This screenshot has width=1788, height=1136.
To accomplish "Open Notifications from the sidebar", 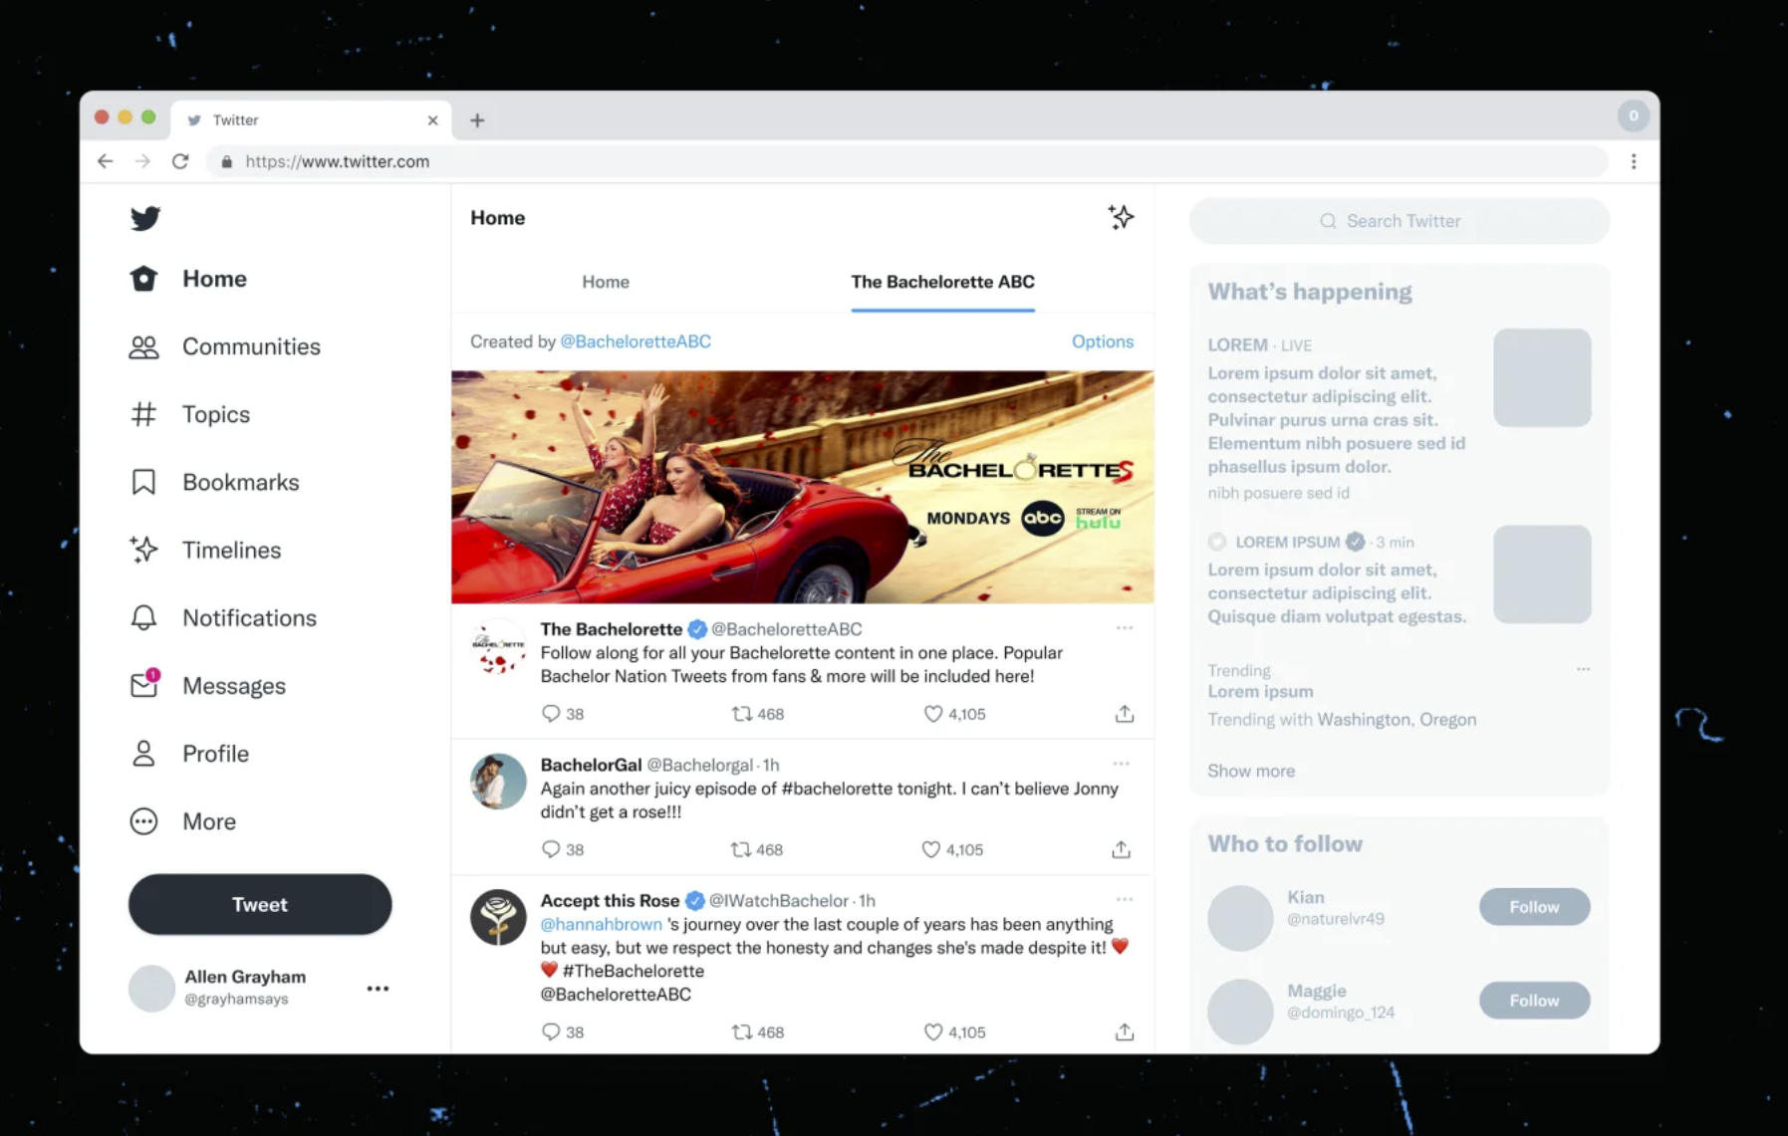I will (223, 618).
